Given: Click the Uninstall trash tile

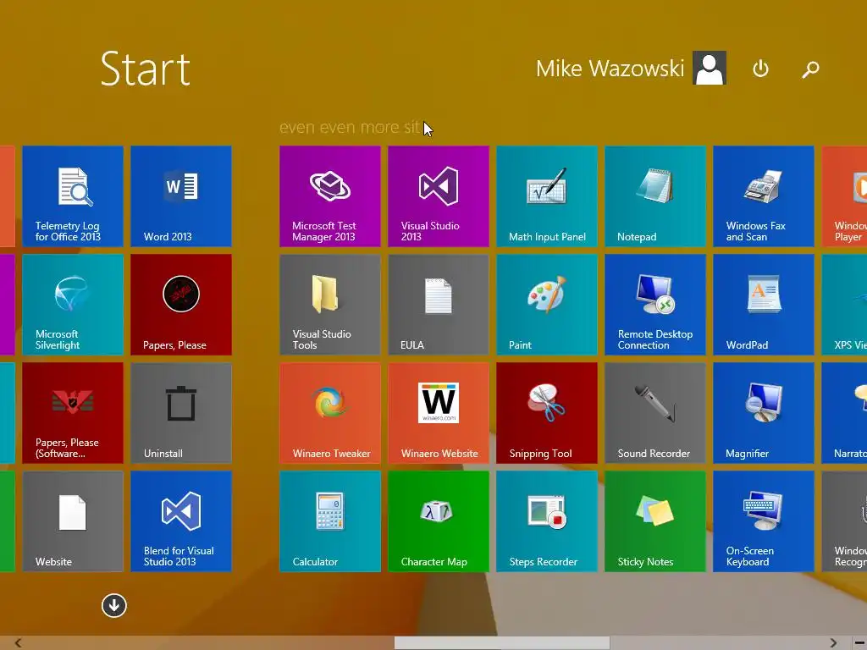Looking at the screenshot, I should click(181, 413).
